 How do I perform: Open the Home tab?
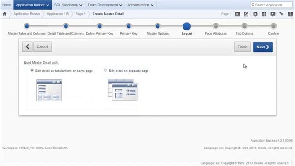coord(6,5)
